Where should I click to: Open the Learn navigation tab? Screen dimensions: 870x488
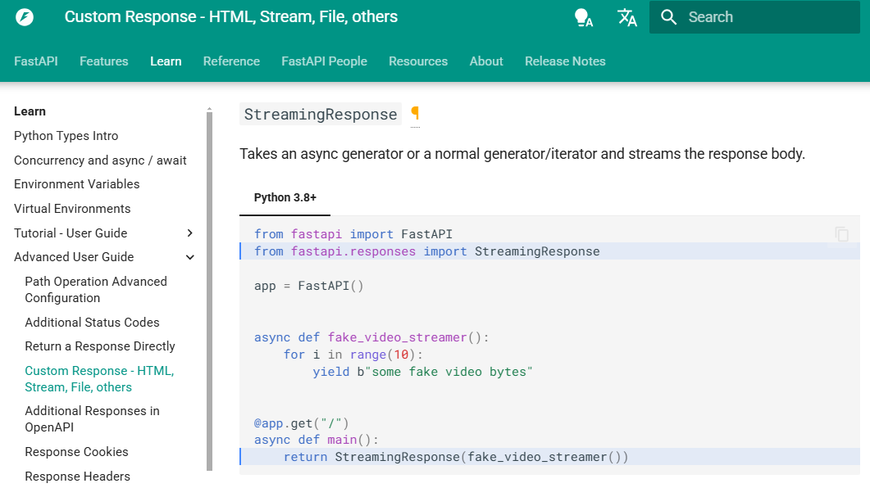click(x=166, y=61)
